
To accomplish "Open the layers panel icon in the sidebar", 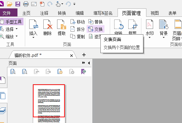I will (x=3, y=111).
